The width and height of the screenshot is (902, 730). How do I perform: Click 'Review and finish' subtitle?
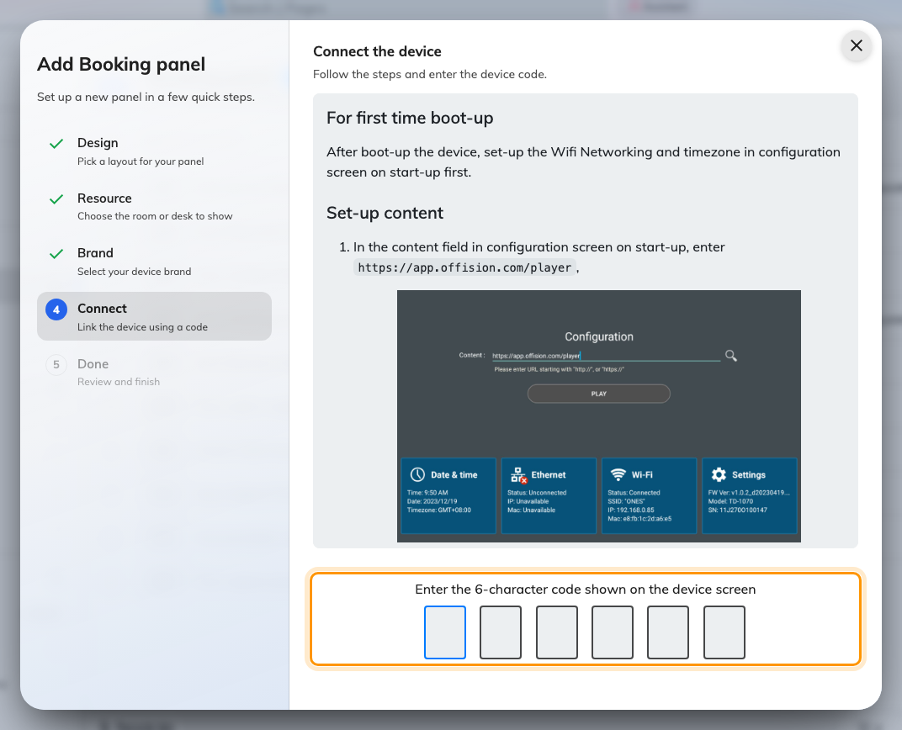coord(119,382)
